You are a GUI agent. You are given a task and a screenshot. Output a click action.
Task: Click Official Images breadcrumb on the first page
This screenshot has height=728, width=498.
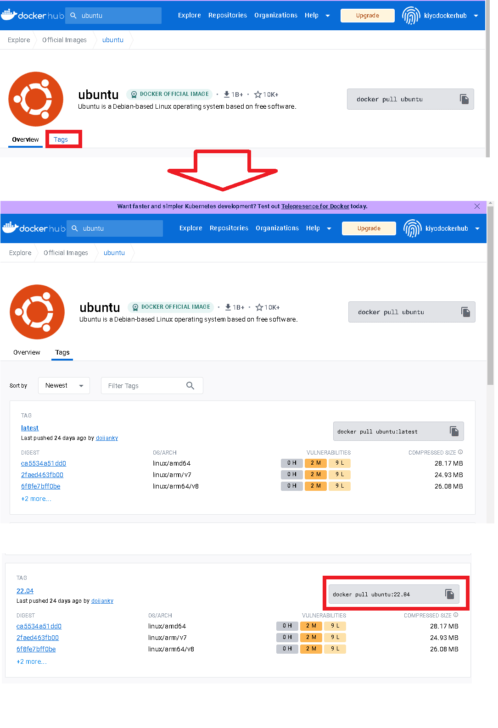[x=64, y=40]
